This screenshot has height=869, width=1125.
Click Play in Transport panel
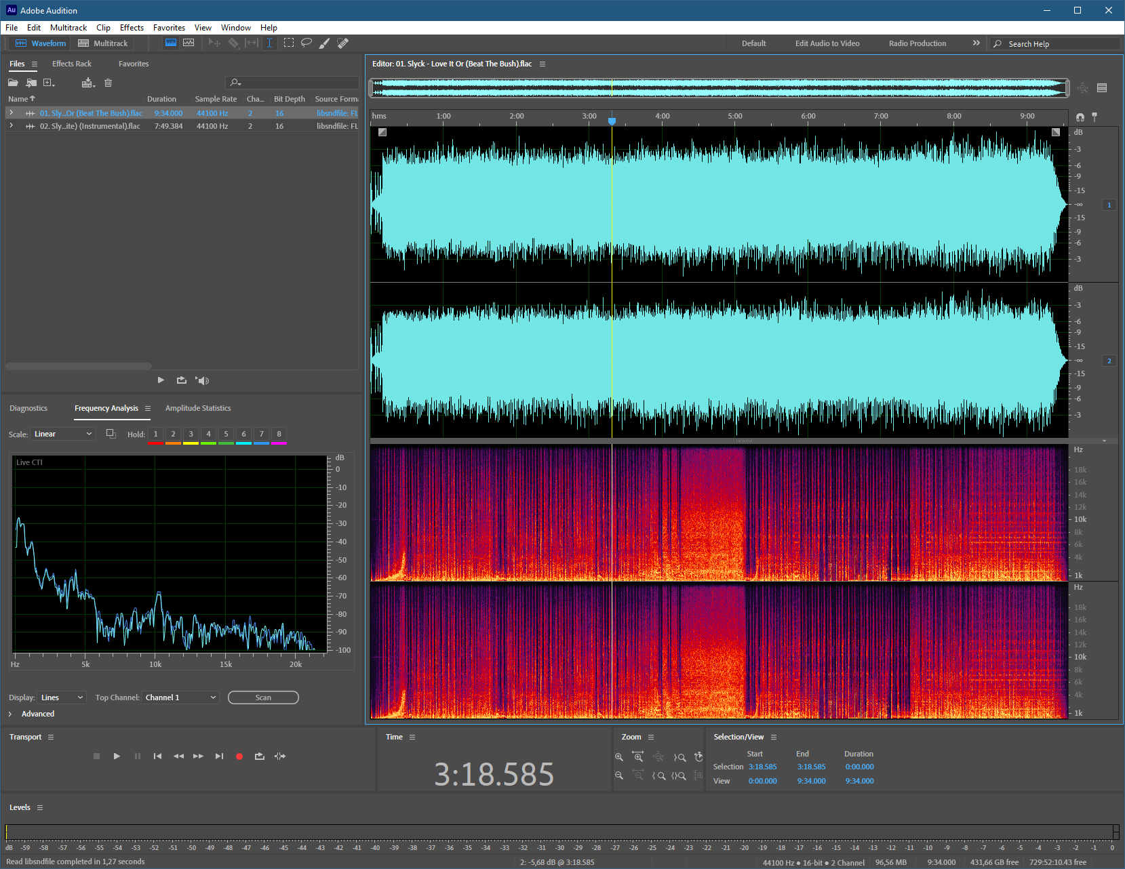(117, 756)
